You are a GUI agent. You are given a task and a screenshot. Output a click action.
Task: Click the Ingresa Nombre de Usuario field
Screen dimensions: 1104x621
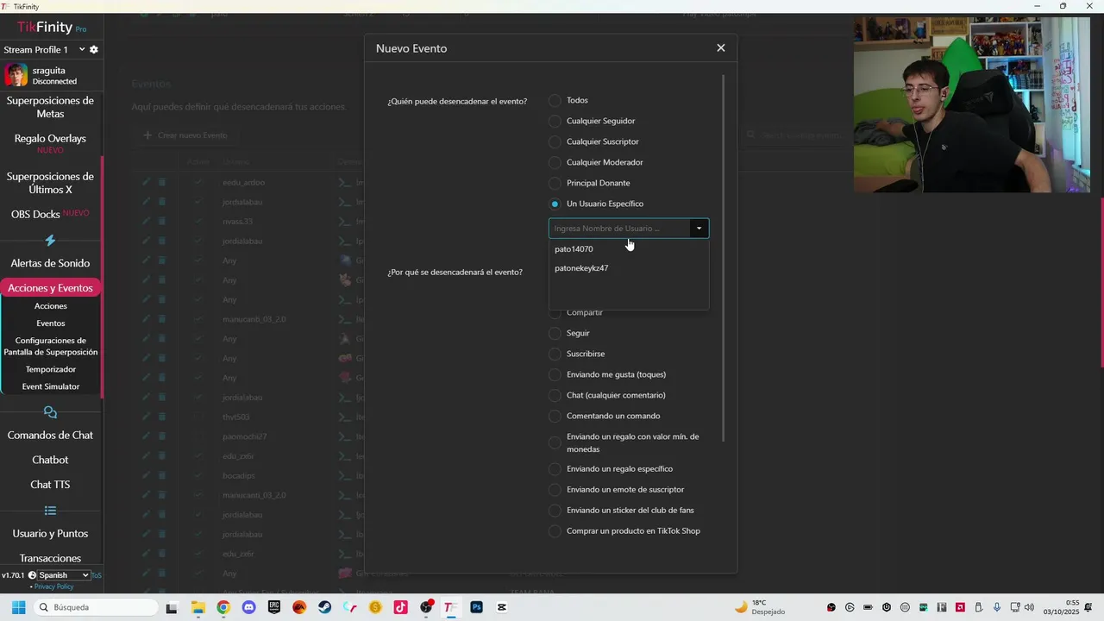(619, 229)
